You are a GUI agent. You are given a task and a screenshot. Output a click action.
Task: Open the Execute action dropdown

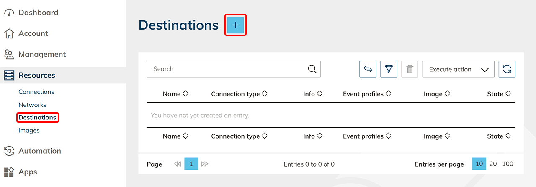(458, 69)
